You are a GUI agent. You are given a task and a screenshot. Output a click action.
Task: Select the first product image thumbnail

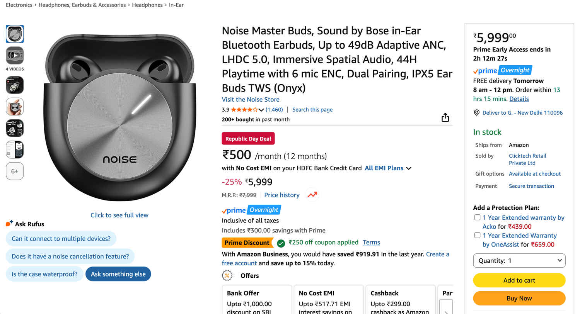click(15, 34)
